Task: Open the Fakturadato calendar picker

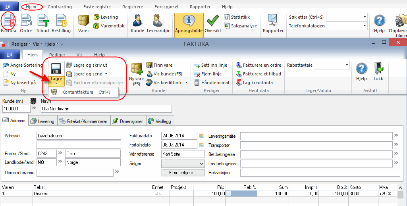Action: [201, 136]
